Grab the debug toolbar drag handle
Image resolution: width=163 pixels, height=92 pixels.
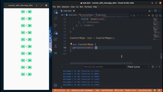tap(131, 16)
